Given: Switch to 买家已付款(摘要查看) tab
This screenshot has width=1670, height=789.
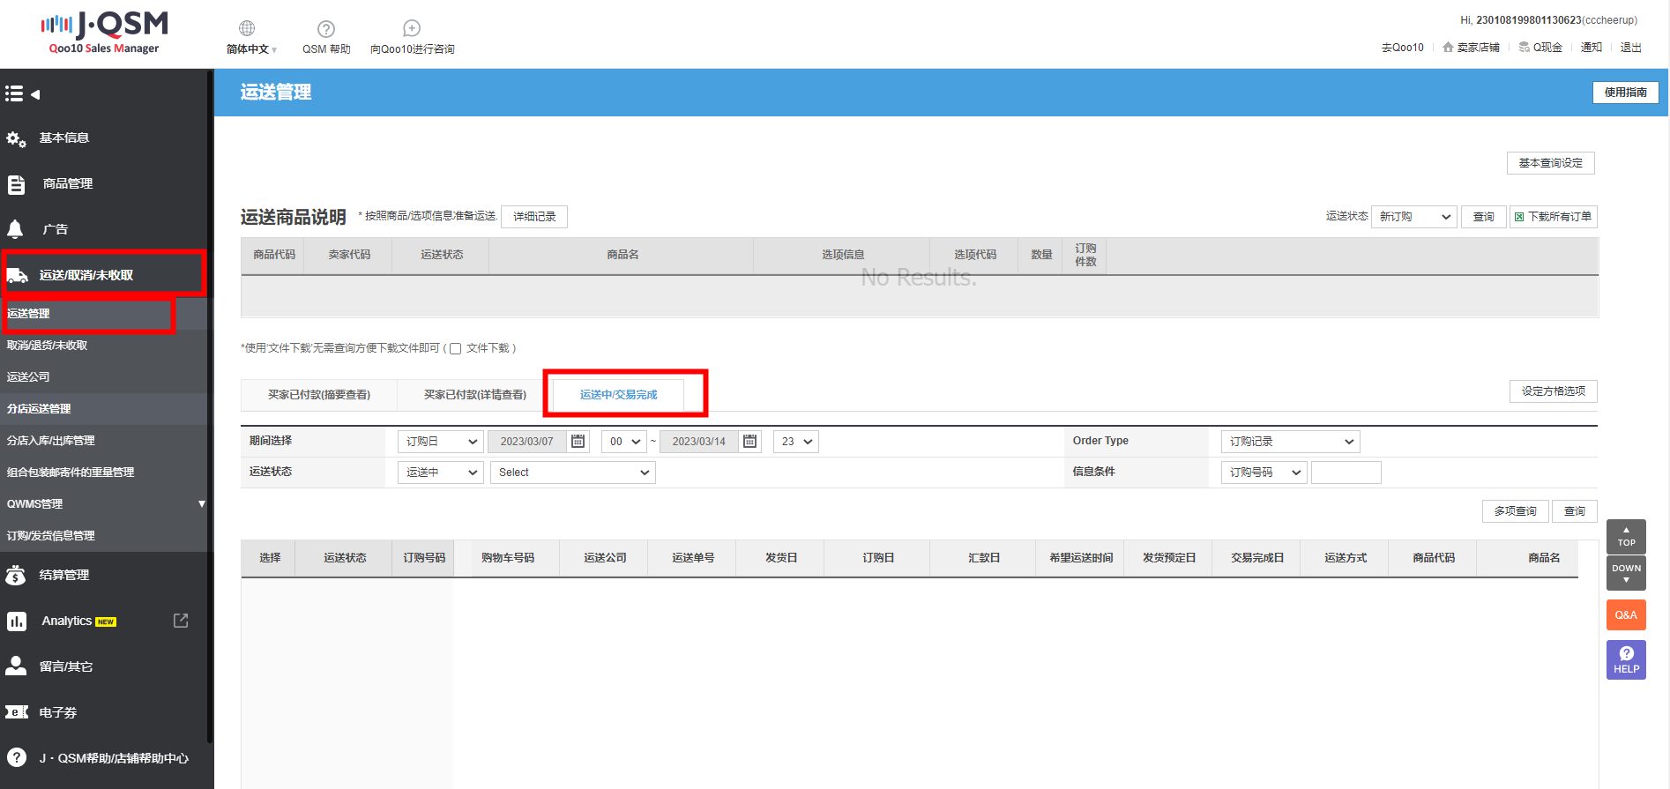Looking at the screenshot, I should [x=319, y=394].
